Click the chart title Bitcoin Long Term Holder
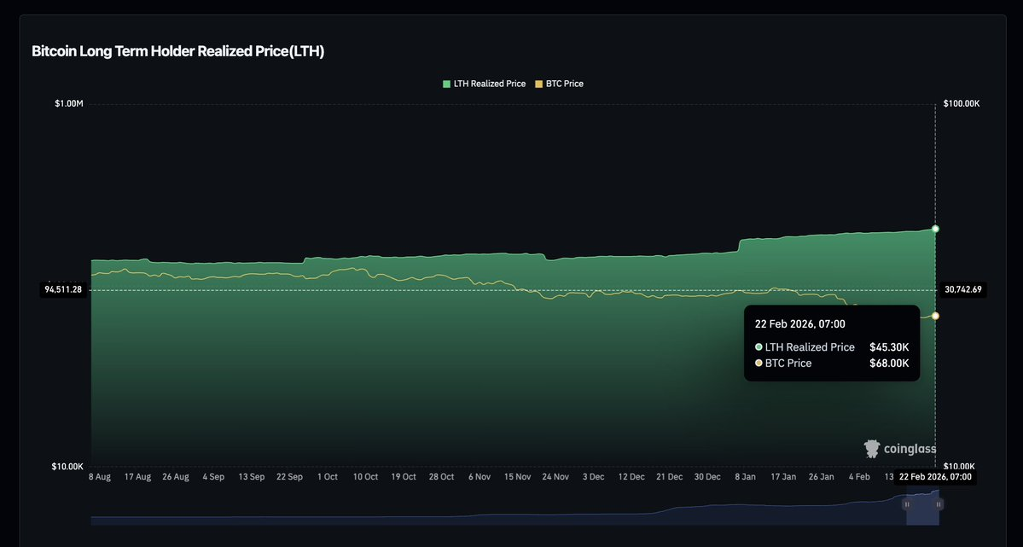This screenshot has height=547, width=1023. [x=177, y=51]
